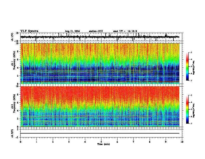
Task: Click time axis tick label "3"
Action: 69,142
